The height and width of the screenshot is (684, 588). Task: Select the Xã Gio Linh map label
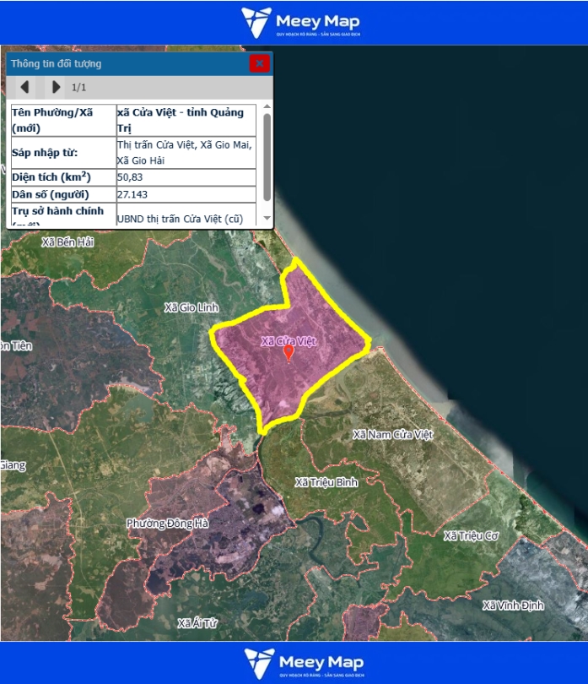tap(191, 308)
